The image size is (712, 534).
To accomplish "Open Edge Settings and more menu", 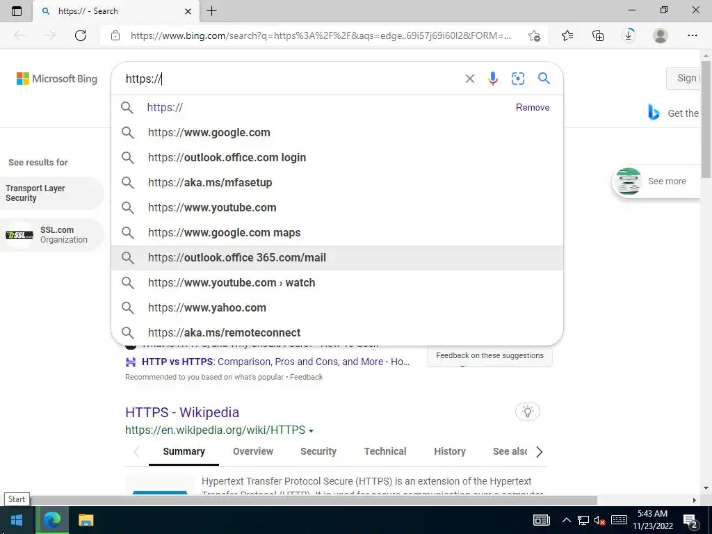I will [x=692, y=35].
